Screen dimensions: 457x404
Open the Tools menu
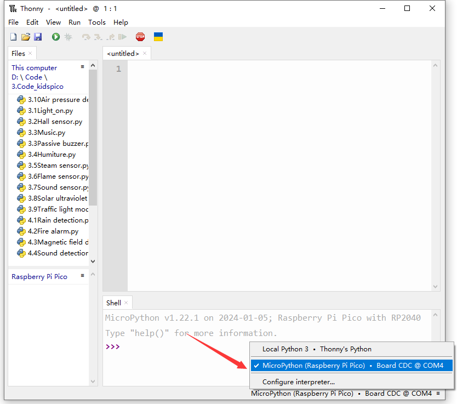coord(97,22)
